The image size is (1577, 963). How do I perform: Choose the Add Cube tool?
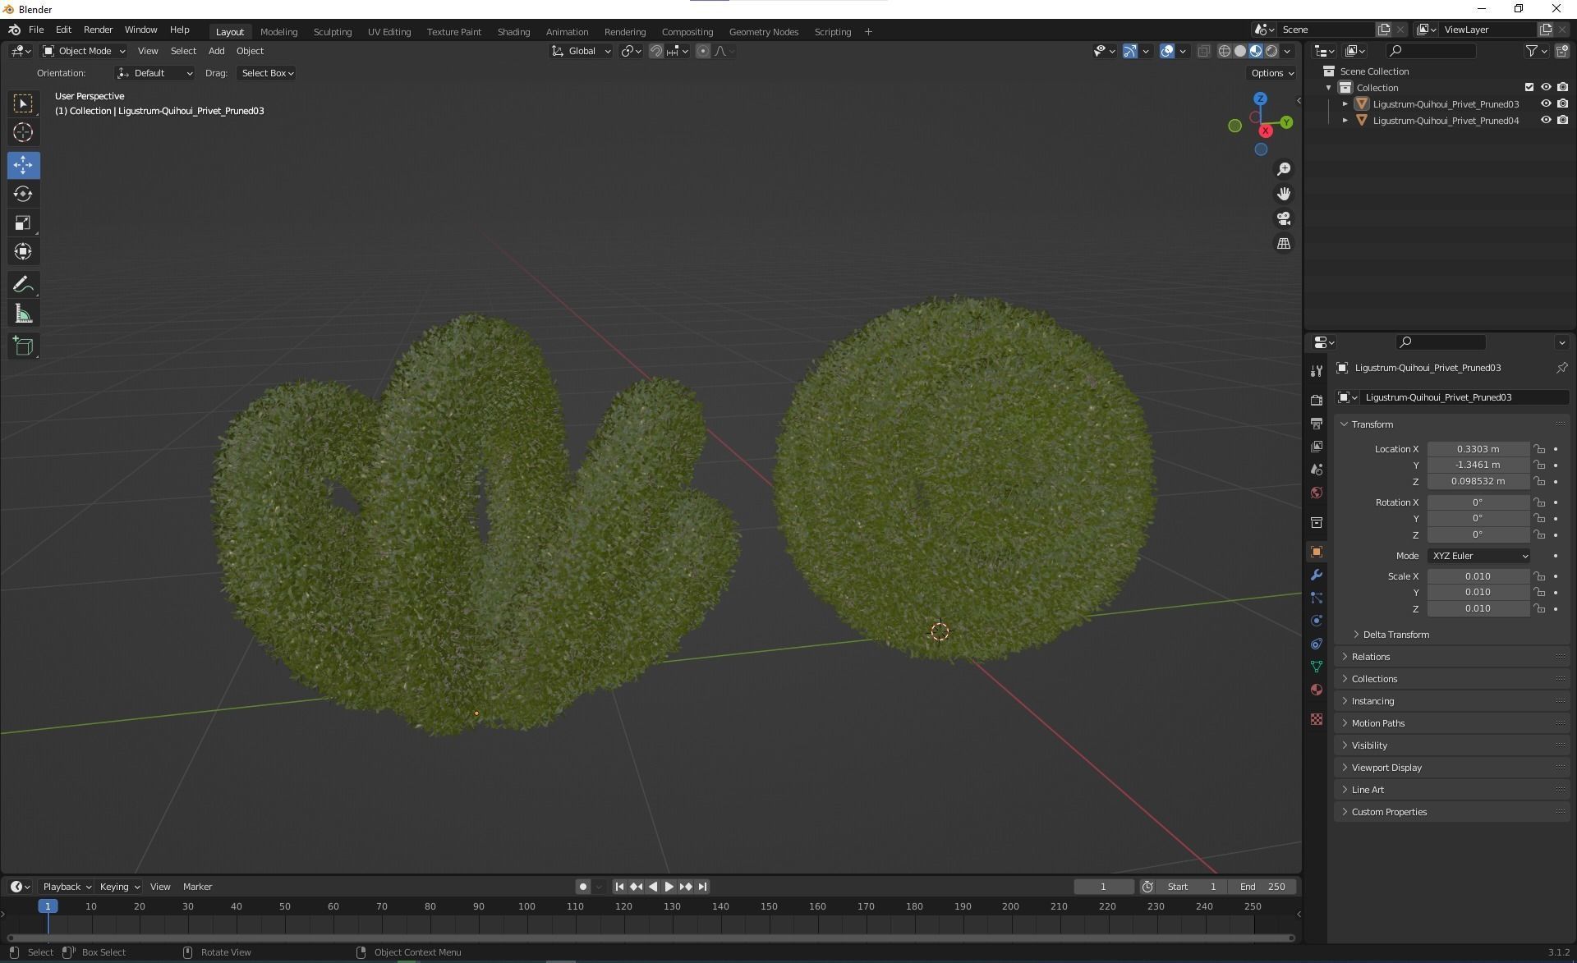click(x=23, y=346)
